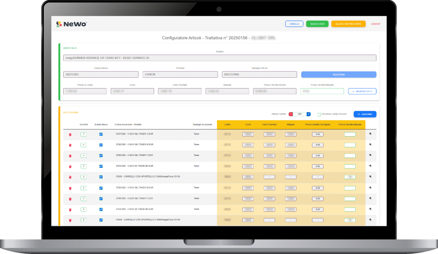This screenshot has height=254, width=438.
Task: Add an accessory with Aggiungi button
Action: click(365, 114)
